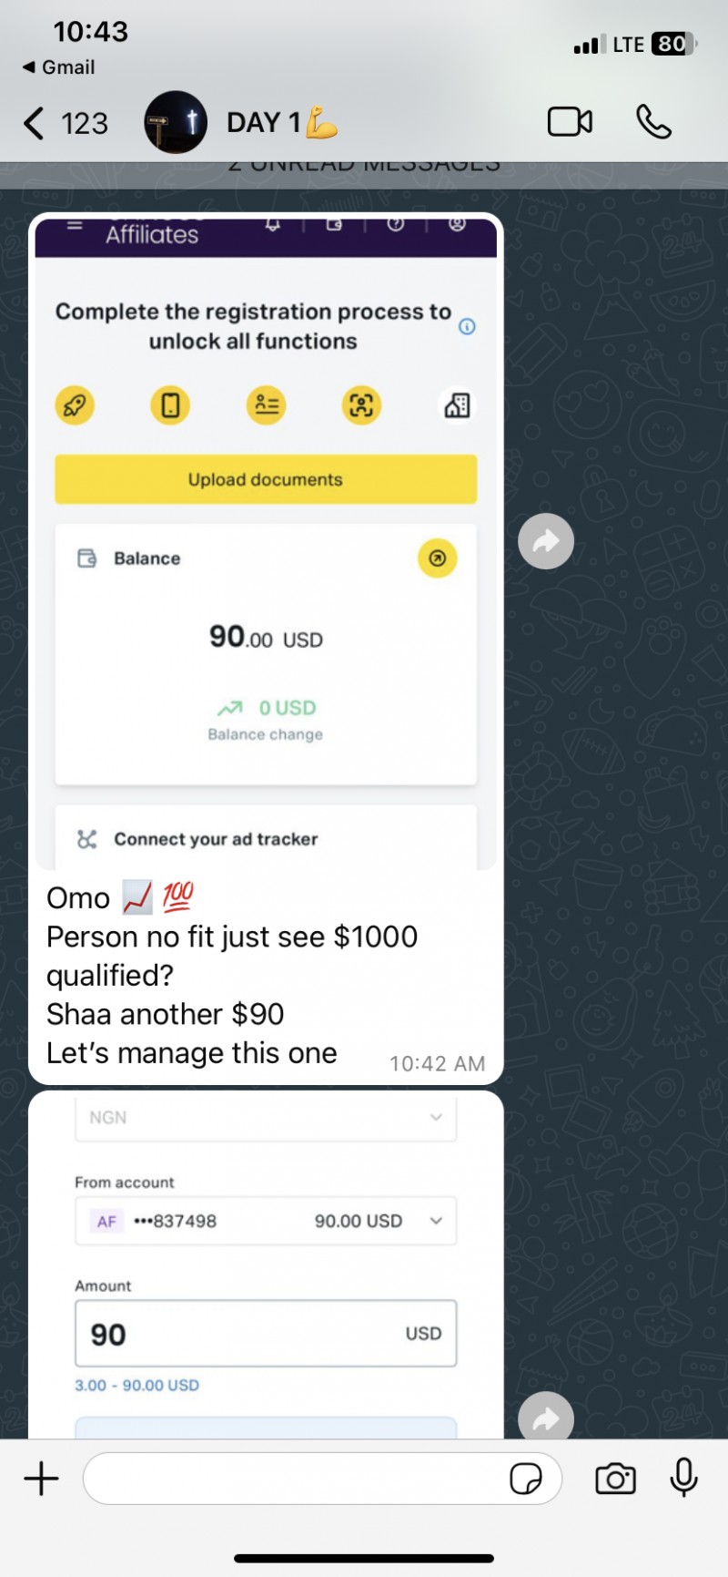Open the camera from the chat bar
Image resolution: width=728 pixels, height=1577 pixels.
pos(615,1478)
